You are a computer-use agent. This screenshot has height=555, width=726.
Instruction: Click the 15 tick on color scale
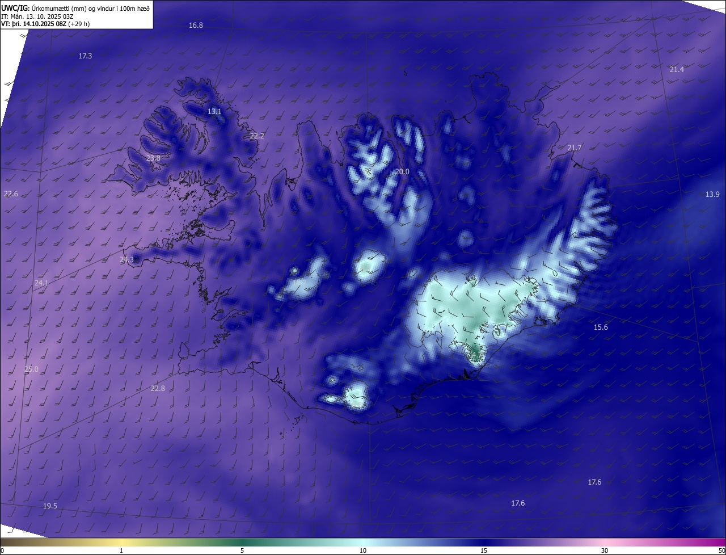[484, 551]
